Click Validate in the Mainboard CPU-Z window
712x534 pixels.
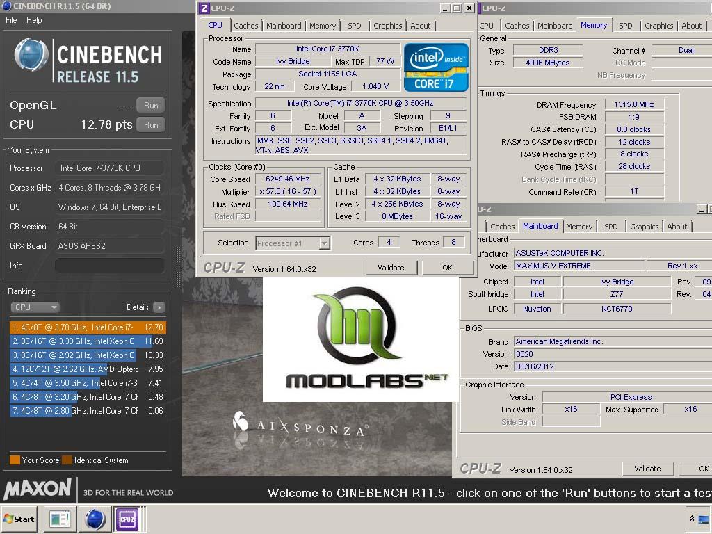tap(647, 469)
